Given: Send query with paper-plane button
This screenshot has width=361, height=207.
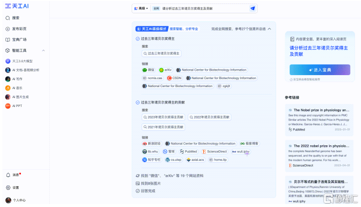Looking at the screenshot, I should click(x=253, y=8).
